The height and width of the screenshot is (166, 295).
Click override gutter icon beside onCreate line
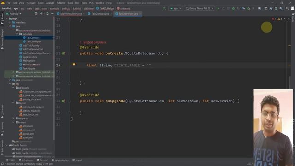point(63,53)
